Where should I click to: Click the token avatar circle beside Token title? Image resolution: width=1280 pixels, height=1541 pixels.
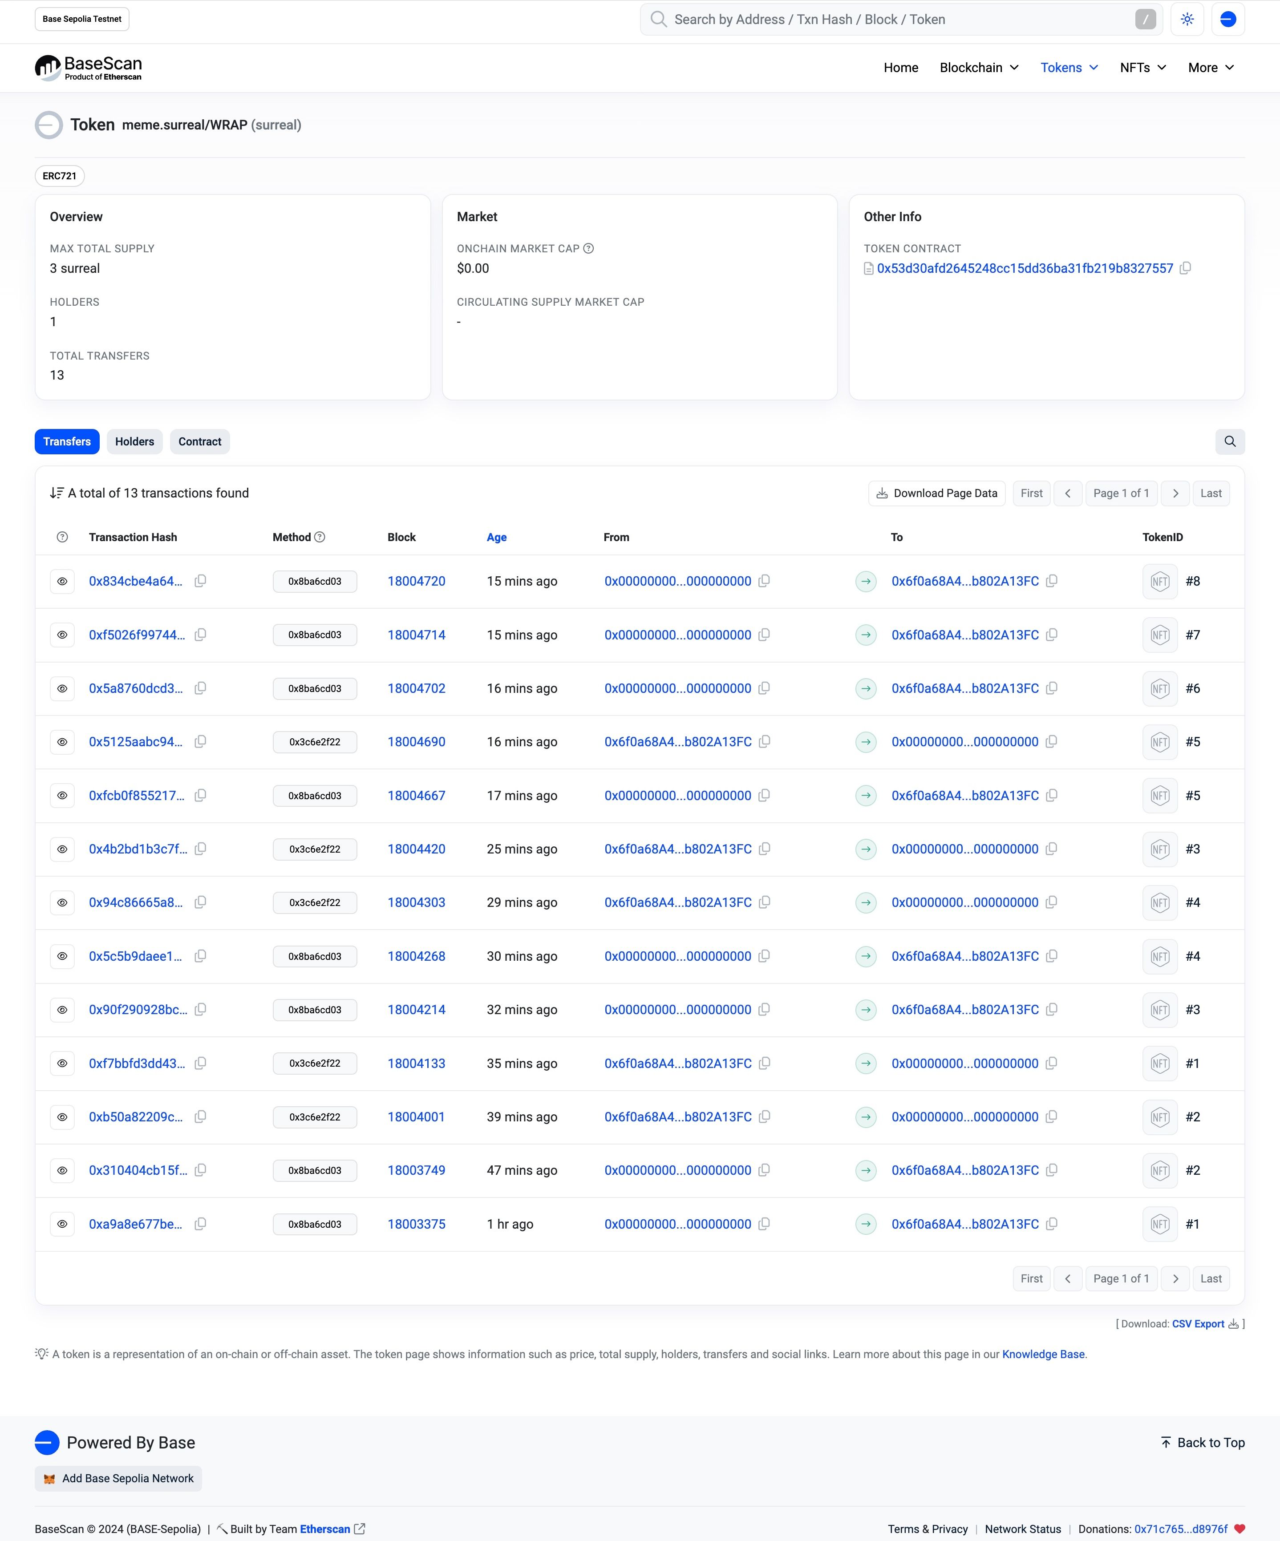click(49, 125)
